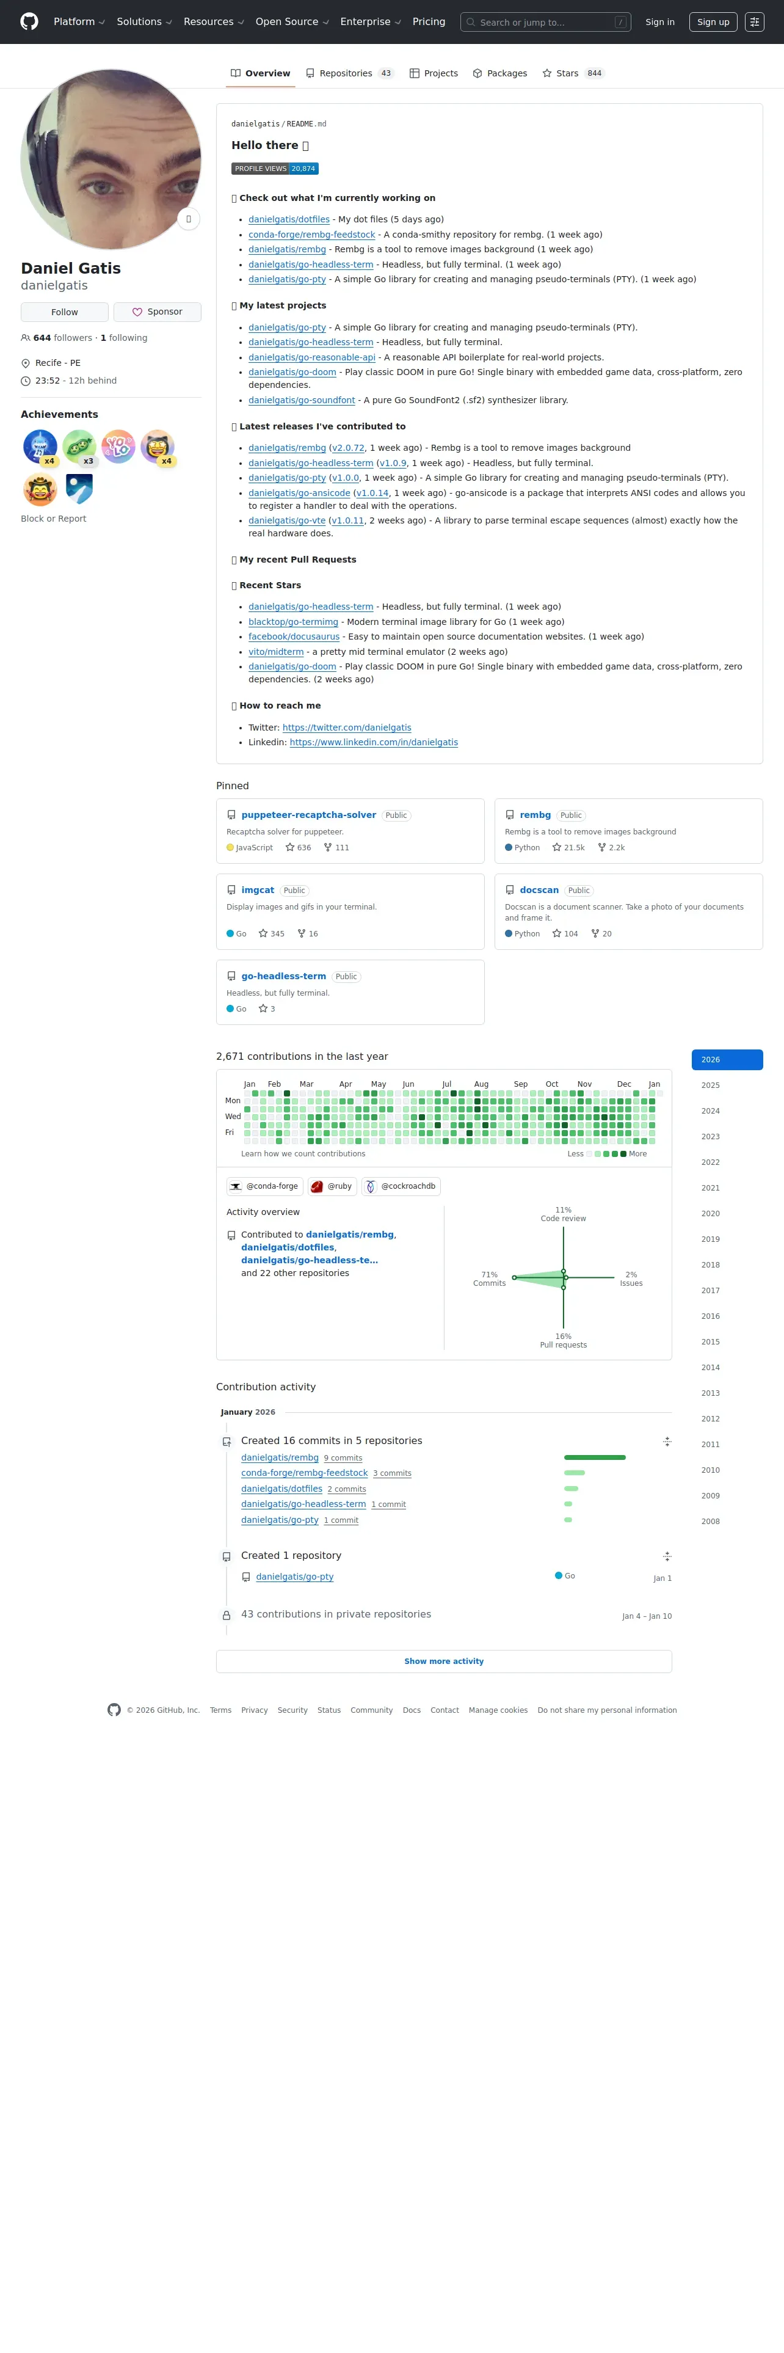Open the GitHub logo in the footer
Image resolution: width=784 pixels, height=2353 pixels.
click(114, 1710)
